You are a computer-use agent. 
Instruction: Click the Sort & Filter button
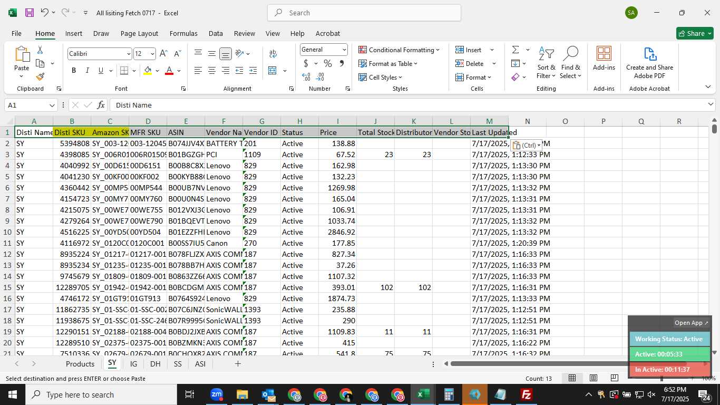click(x=546, y=63)
